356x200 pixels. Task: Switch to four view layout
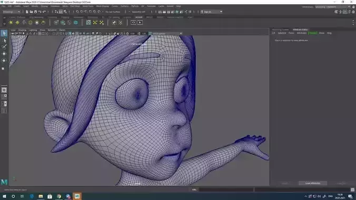point(4,97)
